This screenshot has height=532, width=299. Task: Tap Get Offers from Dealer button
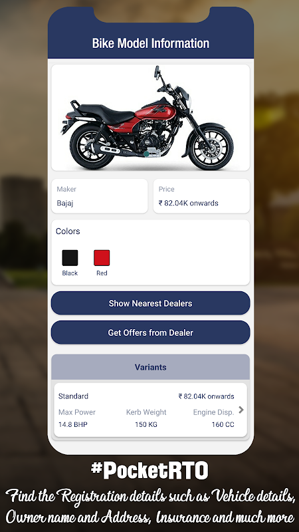point(151,332)
